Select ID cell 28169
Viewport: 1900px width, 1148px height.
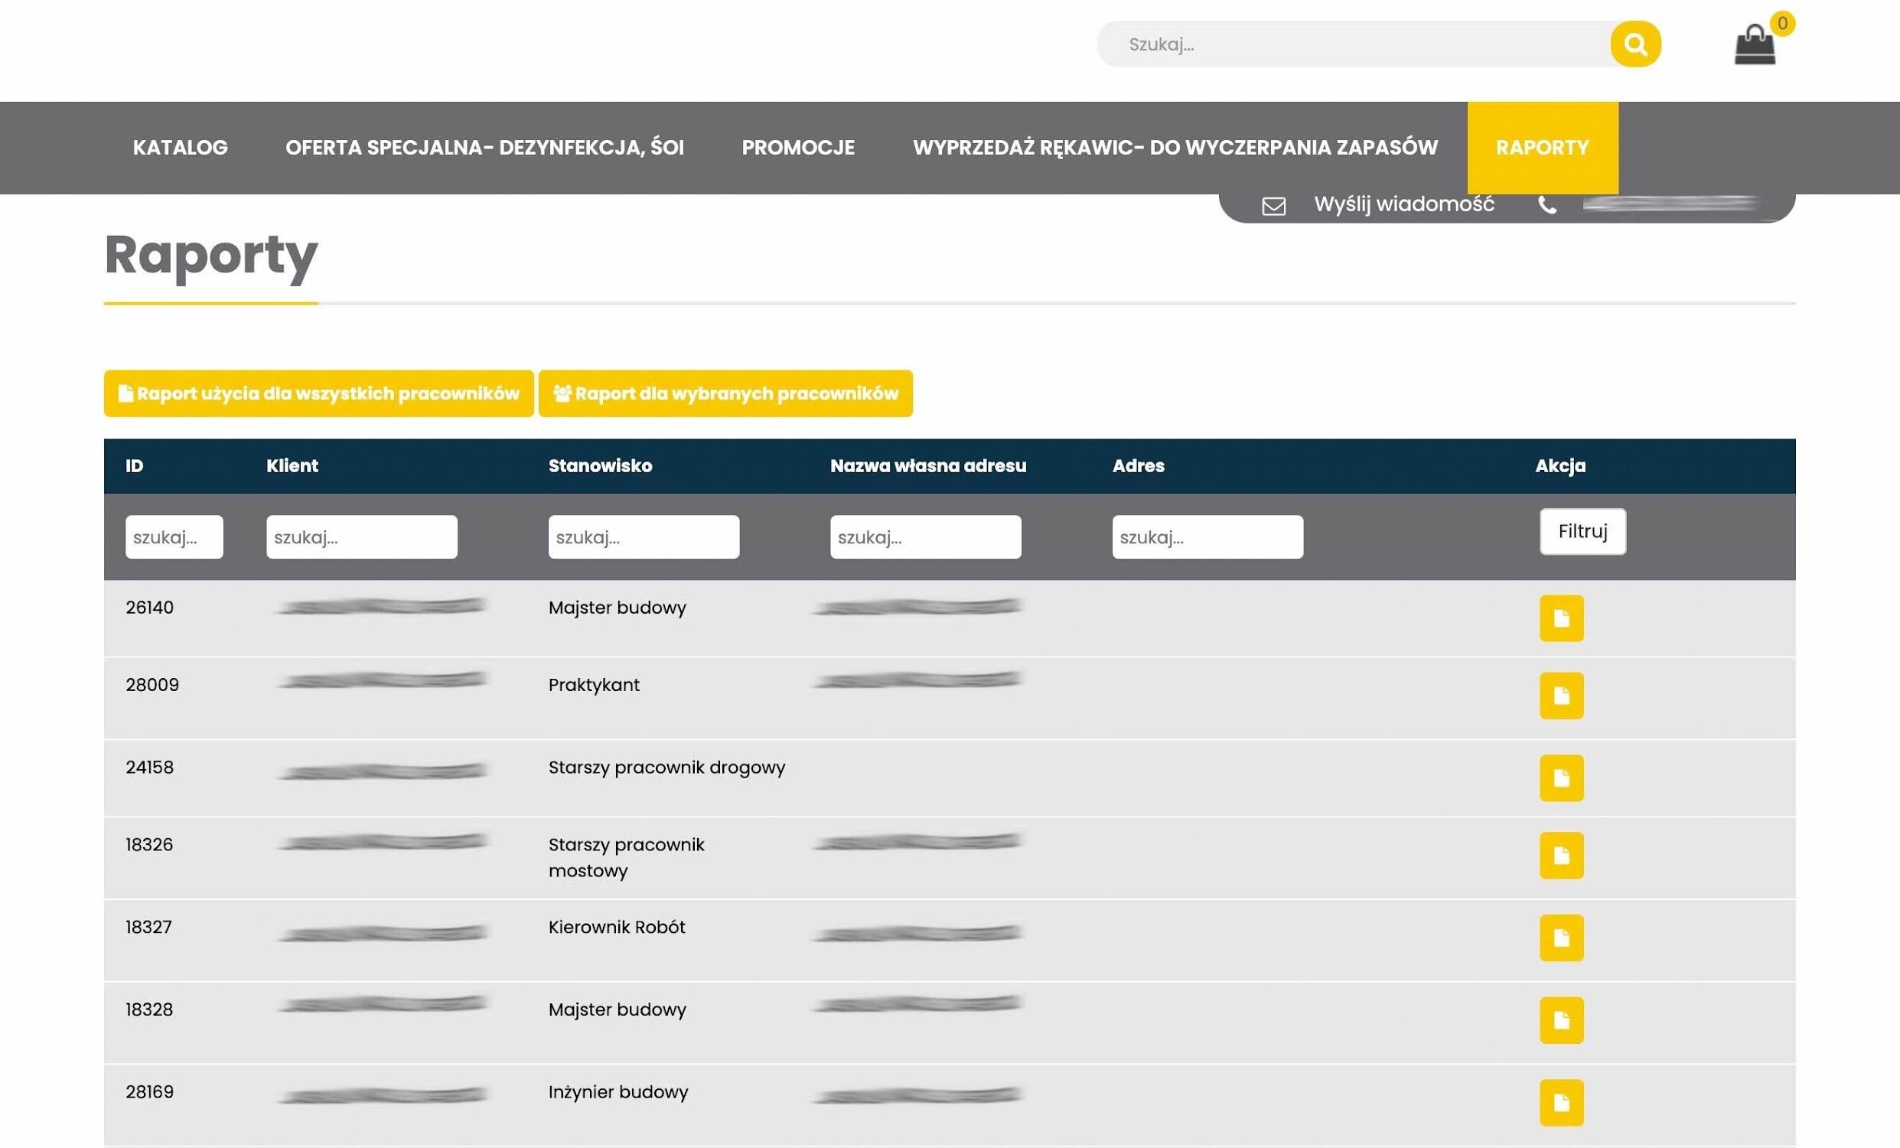click(149, 1091)
